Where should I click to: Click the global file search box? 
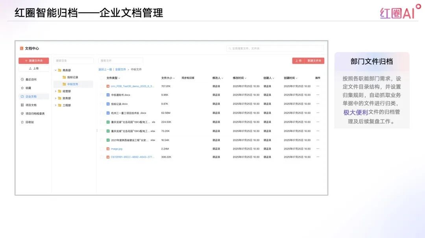click(275, 48)
